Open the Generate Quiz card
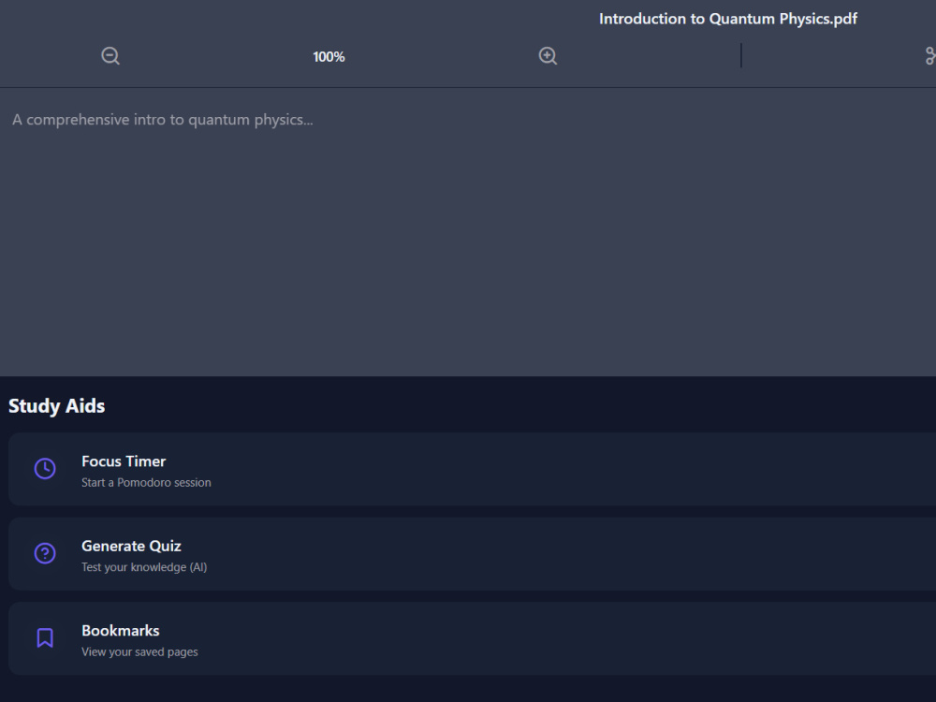The width and height of the screenshot is (936, 702). 472,554
